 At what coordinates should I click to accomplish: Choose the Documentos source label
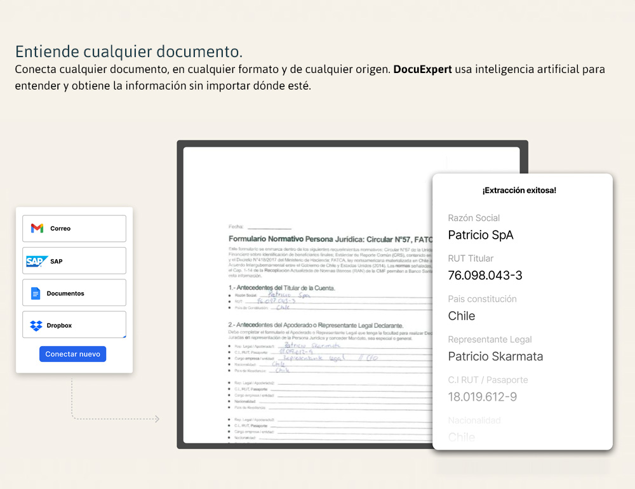[x=65, y=293]
